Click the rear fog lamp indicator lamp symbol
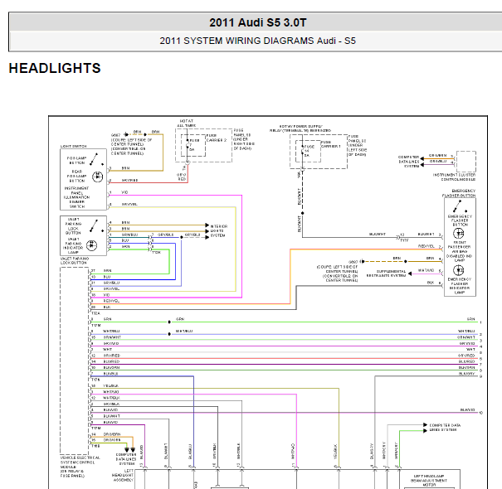 (x=98, y=177)
